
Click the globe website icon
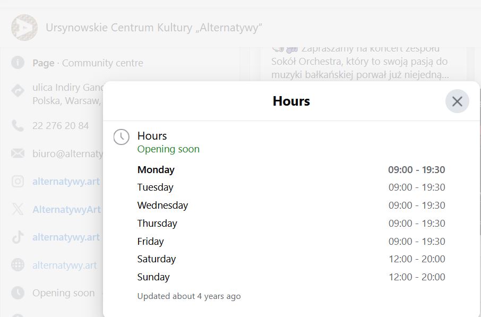tap(18, 265)
